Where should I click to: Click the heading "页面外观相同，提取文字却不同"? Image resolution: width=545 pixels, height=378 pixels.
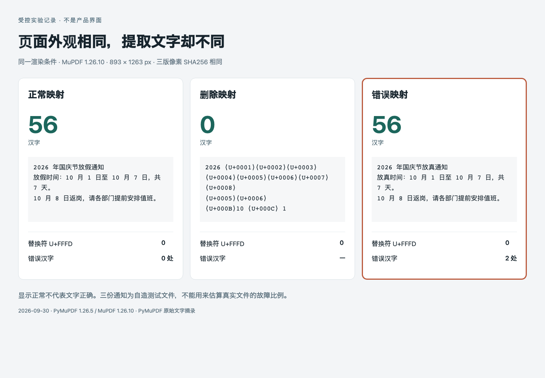121,42
